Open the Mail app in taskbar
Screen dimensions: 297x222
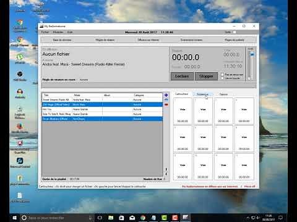click(x=132, y=218)
